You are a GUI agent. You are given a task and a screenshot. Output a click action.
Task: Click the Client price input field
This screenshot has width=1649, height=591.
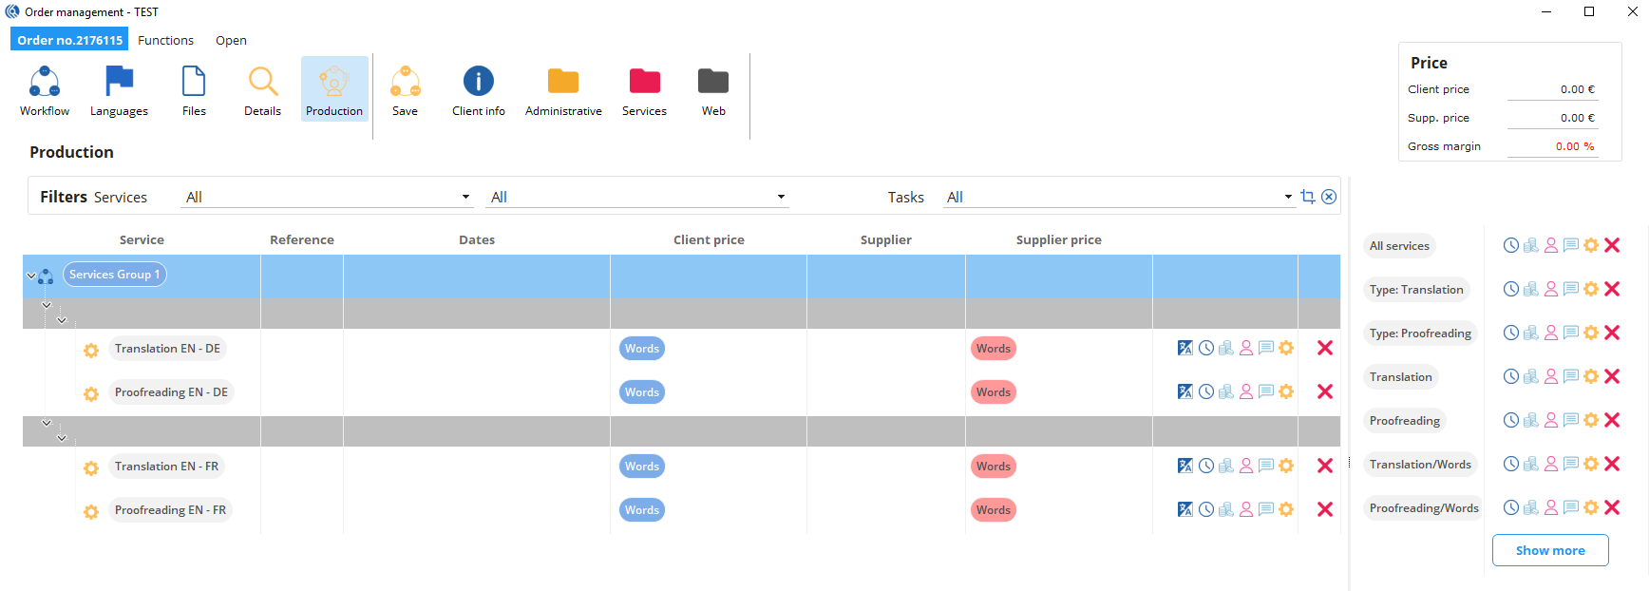[x=1550, y=89]
